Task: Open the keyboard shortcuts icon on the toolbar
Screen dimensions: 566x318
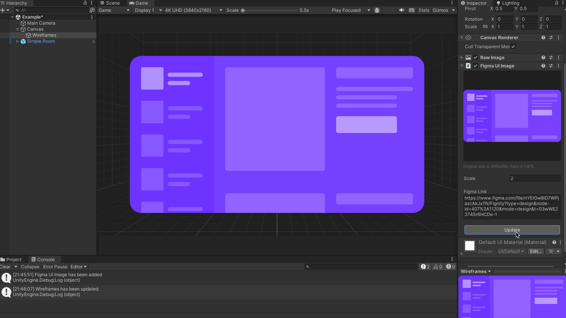Action: 412,10
